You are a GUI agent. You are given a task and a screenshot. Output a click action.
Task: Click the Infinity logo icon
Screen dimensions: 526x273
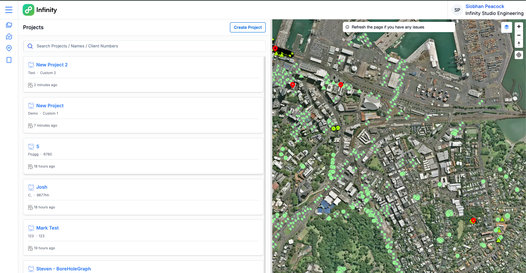28,10
